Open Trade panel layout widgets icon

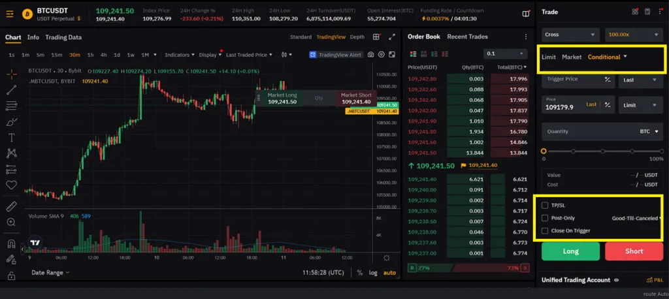635,12
